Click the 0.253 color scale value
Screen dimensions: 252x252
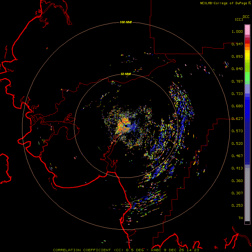point(237,206)
